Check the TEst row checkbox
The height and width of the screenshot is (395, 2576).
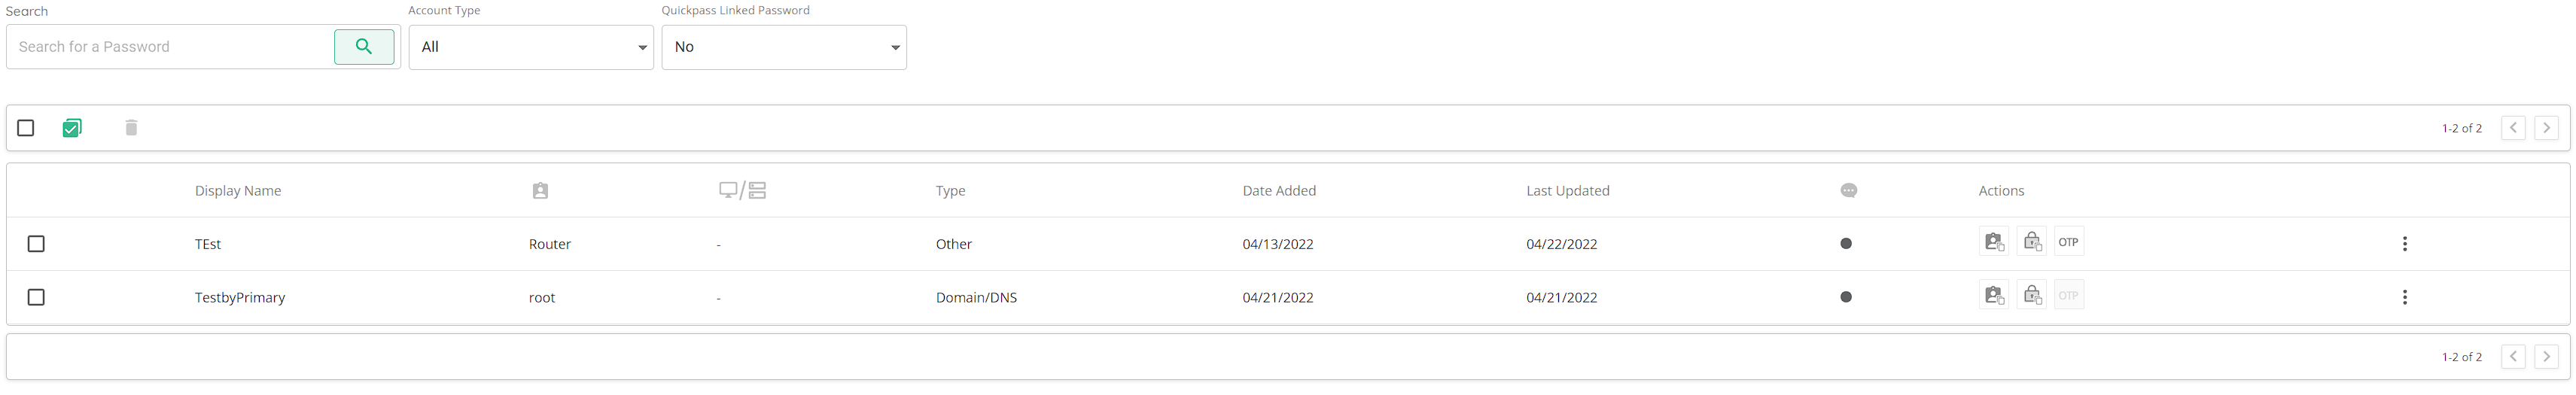pos(36,244)
